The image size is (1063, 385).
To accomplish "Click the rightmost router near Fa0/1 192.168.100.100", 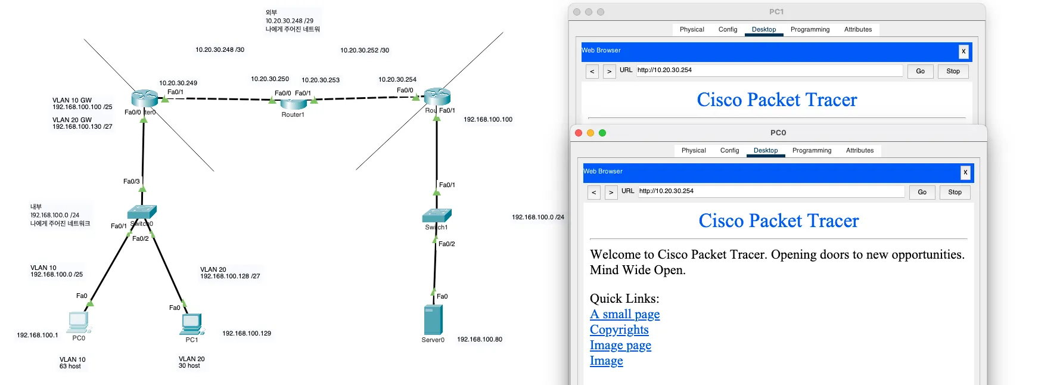I will (437, 97).
